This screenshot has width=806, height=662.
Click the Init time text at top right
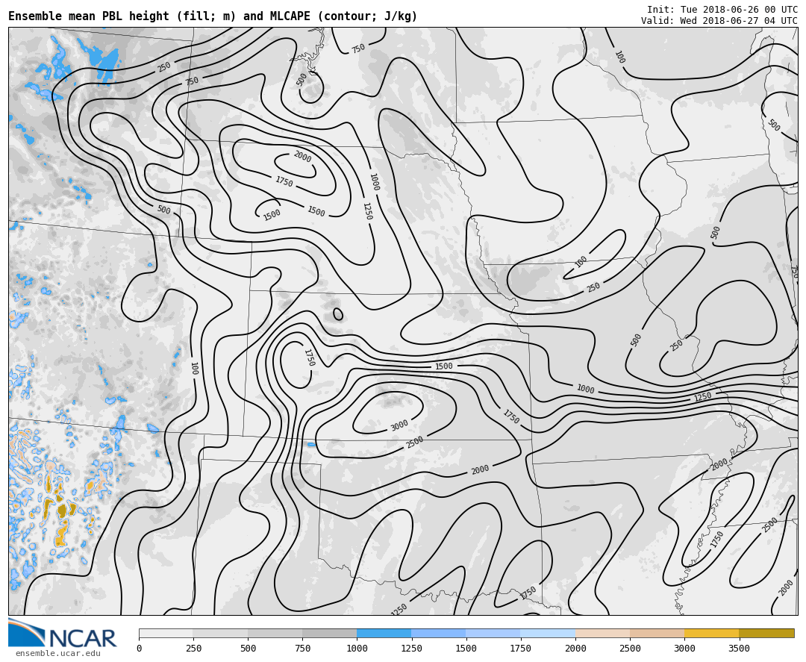tap(722, 10)
